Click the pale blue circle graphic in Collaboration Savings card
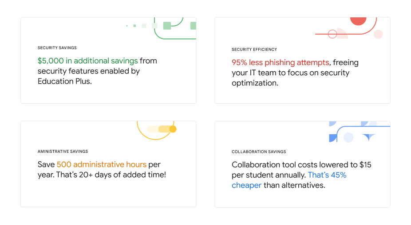This screenshot has height=225, width=411. click(x=348, y=137)
